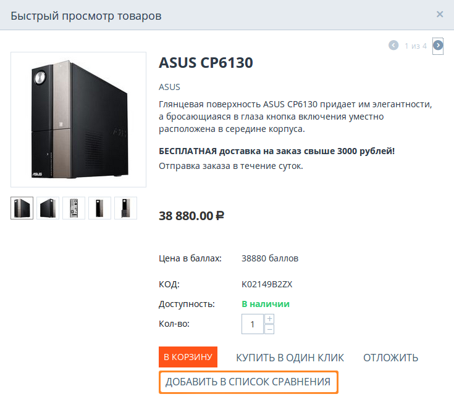454x410 pixels.
Task: Decrease quantity with the minus button
Action: coord(269,329)
